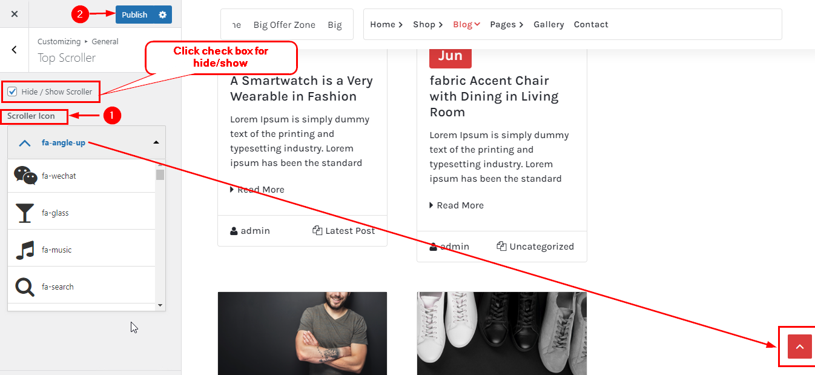Open the Blog menu item

[466, 24]
